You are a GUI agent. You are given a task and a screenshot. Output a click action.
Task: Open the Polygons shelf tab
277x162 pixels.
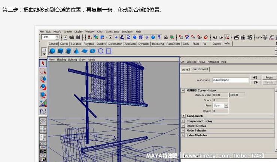89,44
